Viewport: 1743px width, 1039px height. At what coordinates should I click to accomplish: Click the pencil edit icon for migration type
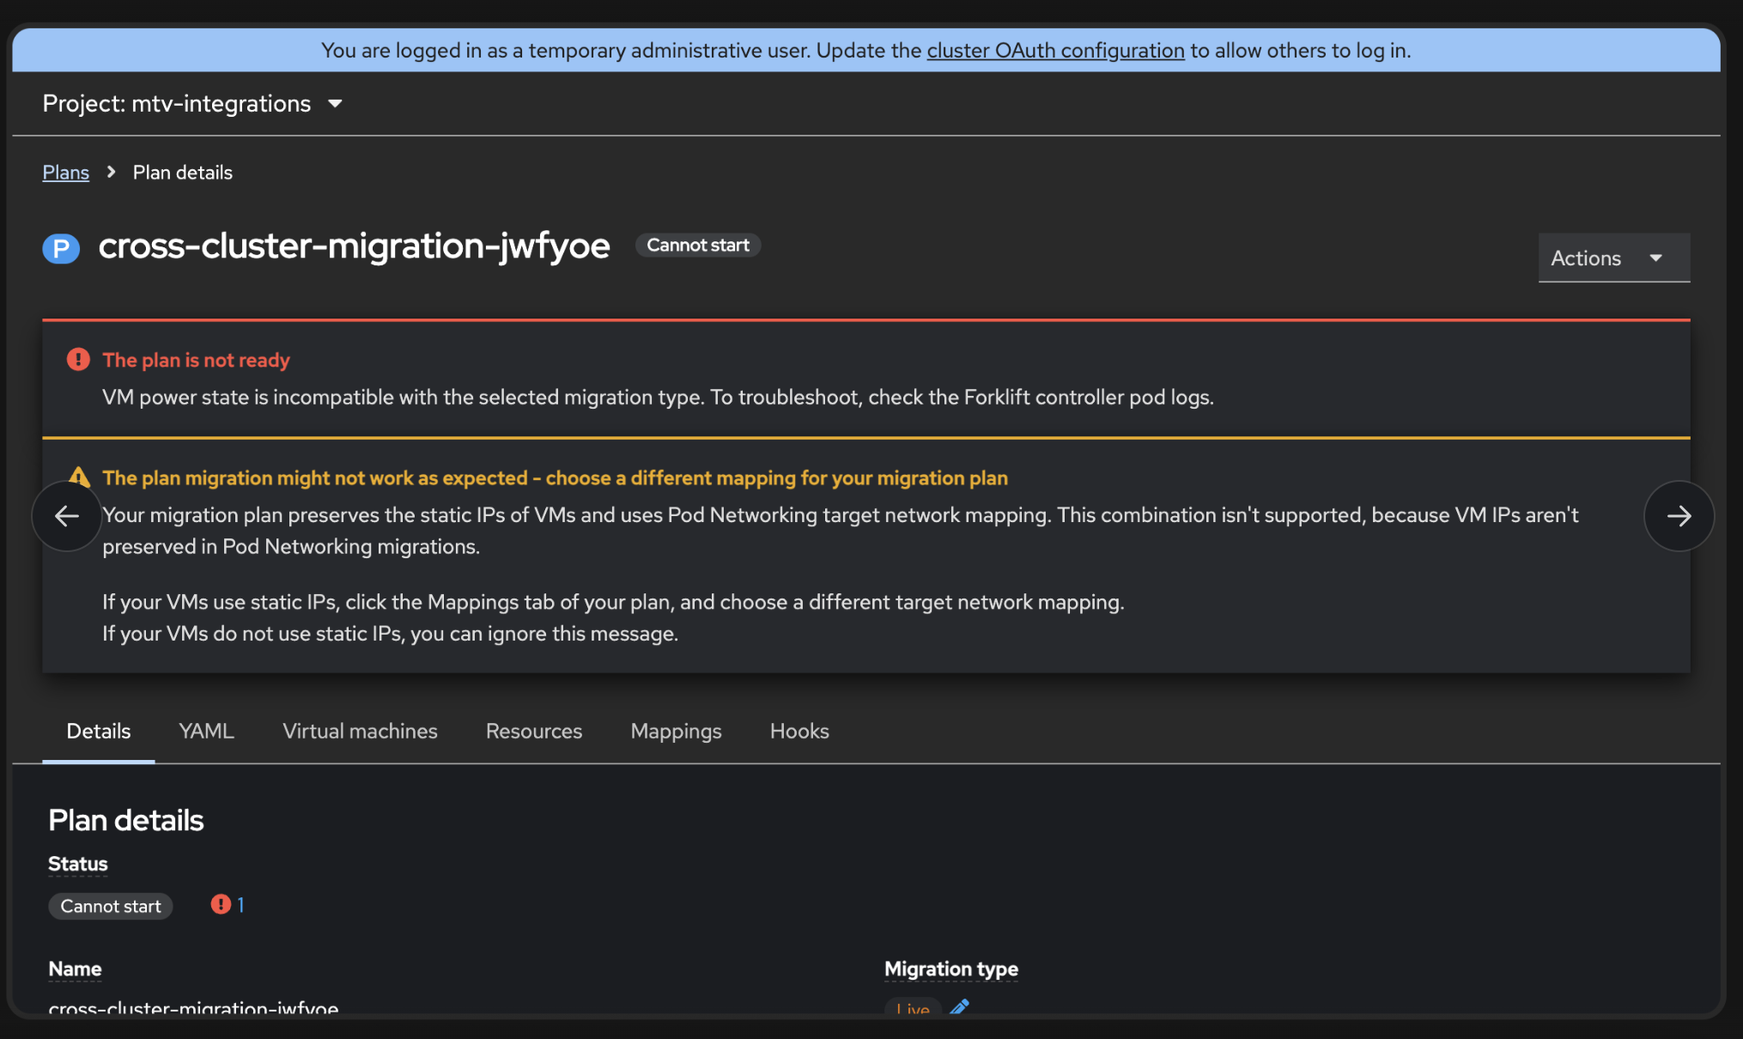point(959,1006)
